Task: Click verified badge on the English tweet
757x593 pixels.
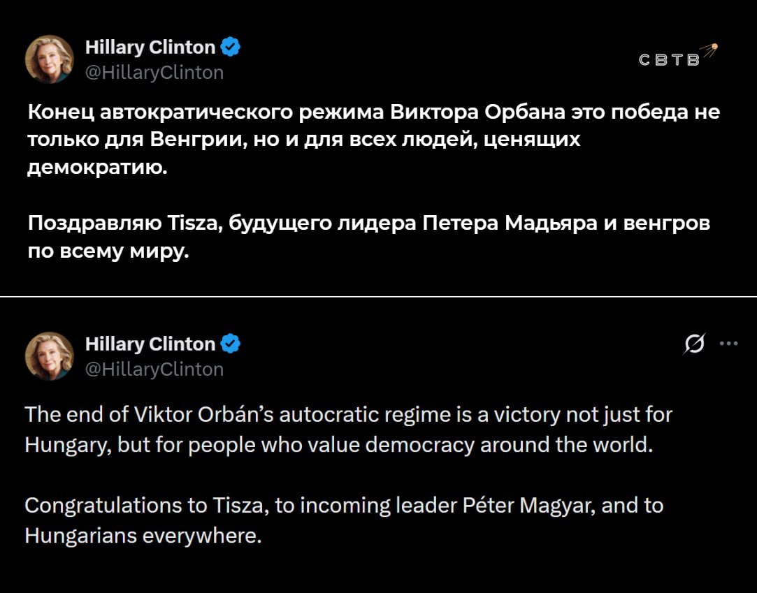Action: 231,344
